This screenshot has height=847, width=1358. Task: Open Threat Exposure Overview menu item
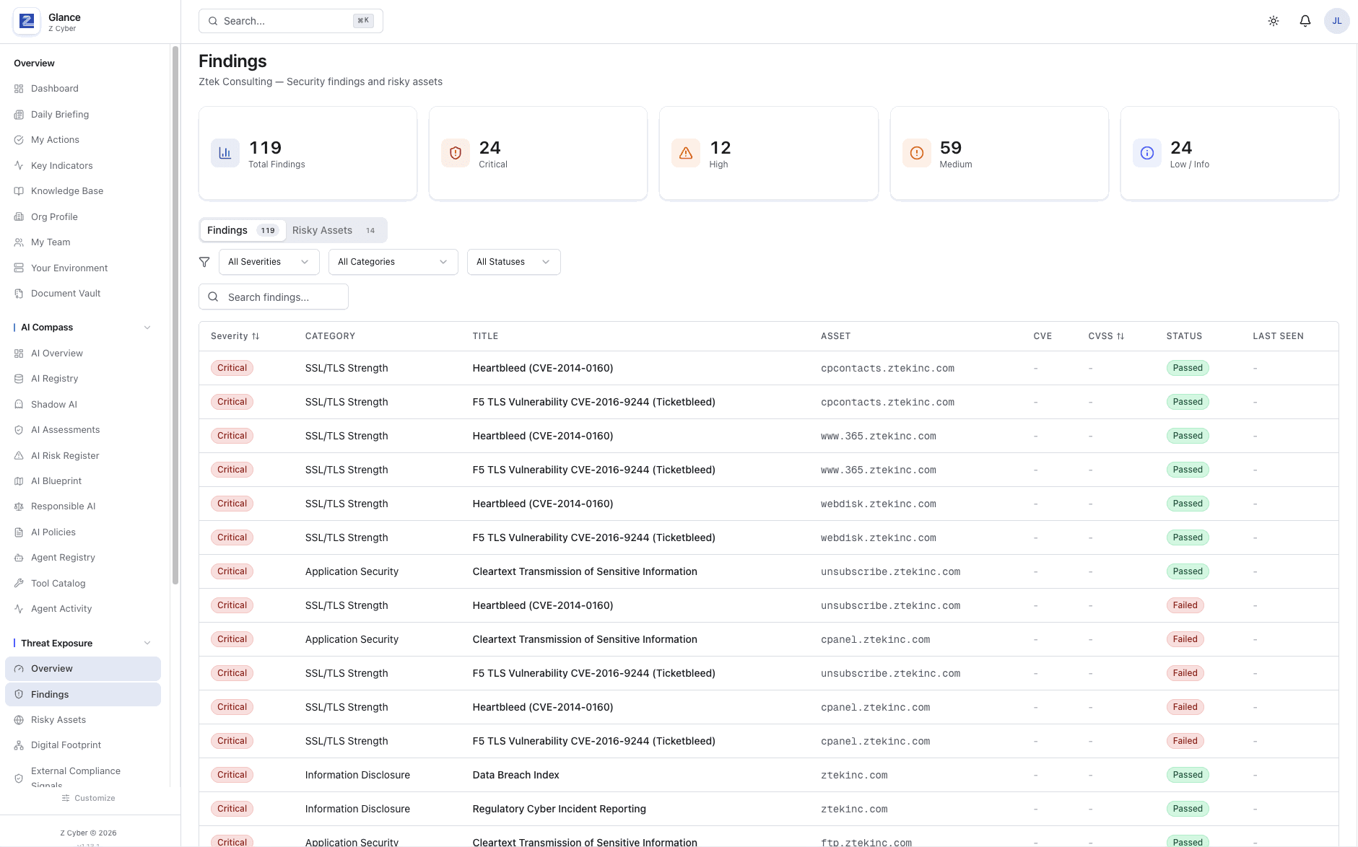pos(83,669)
